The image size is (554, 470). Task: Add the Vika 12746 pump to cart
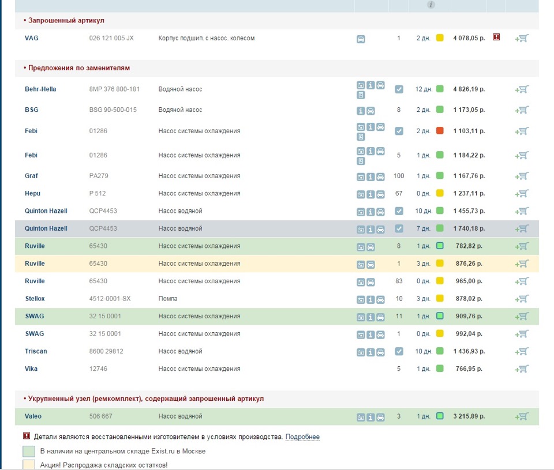coord(522,369)
